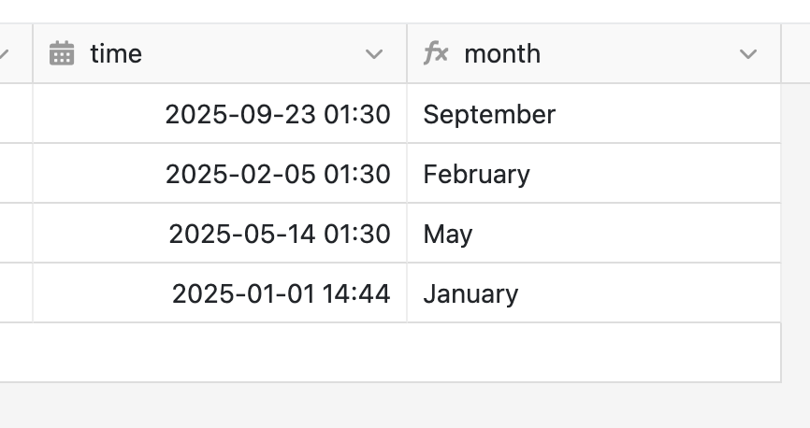
Task: Expand the month column options chevron
Action: [748, 54]
